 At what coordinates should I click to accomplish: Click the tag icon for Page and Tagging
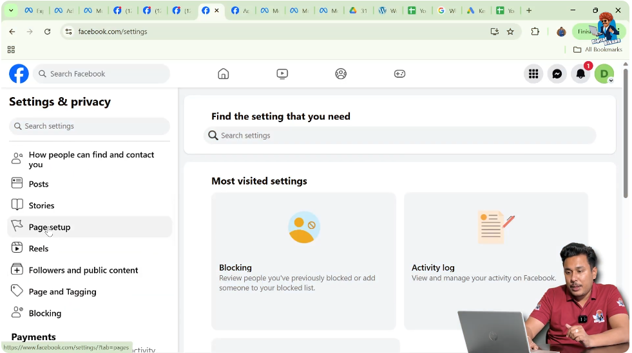pos(17,291)
